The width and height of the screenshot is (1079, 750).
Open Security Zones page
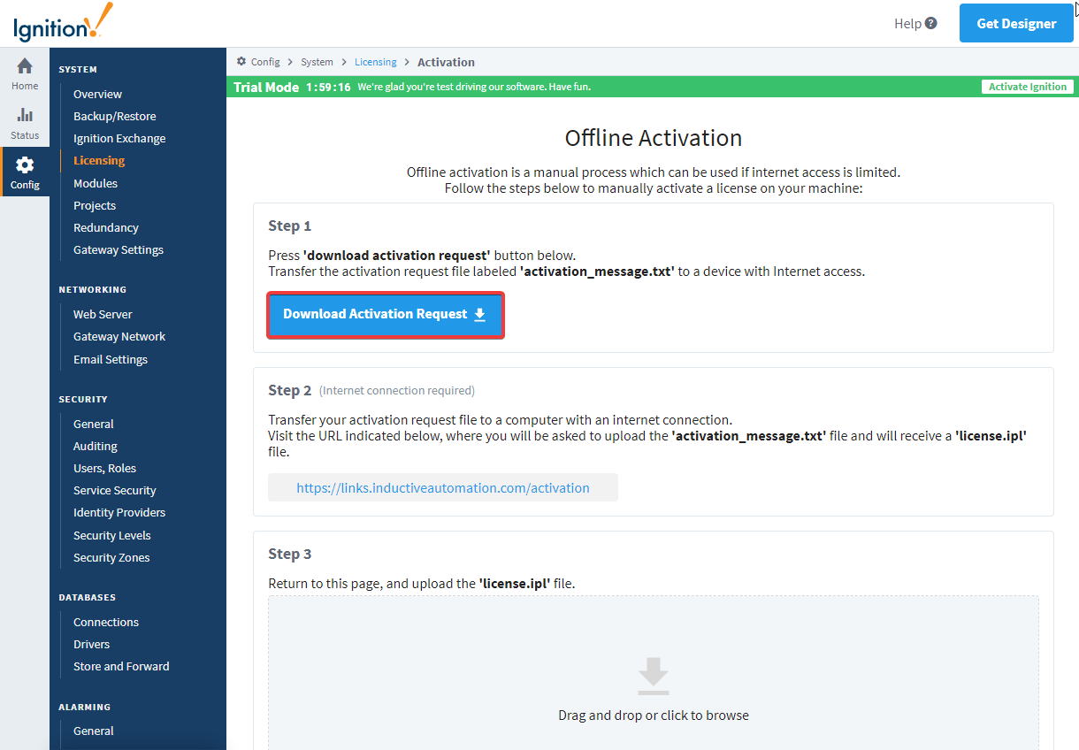(x=111, y=557)
